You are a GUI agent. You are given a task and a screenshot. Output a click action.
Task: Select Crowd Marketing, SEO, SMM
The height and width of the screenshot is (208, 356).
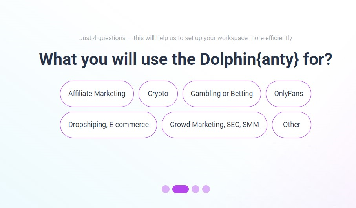coord(214,125)
